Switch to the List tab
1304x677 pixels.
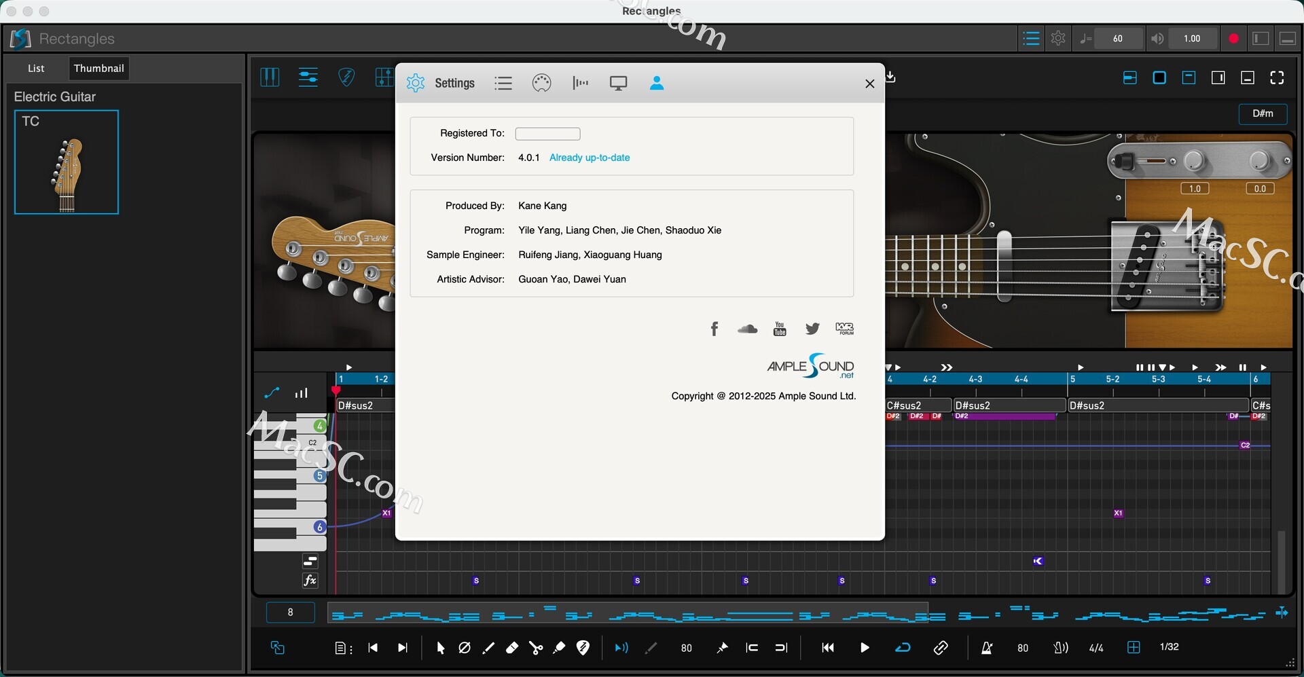click(x=36, y=69)
